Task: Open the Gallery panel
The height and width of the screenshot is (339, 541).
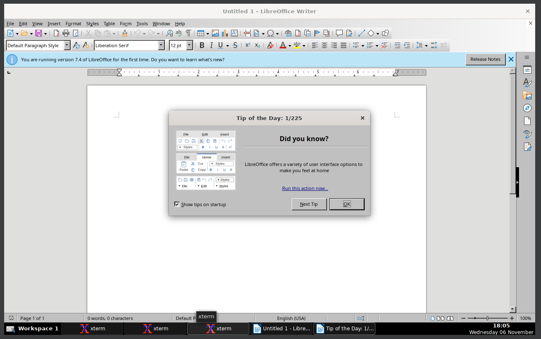Action: pos(527,95)
